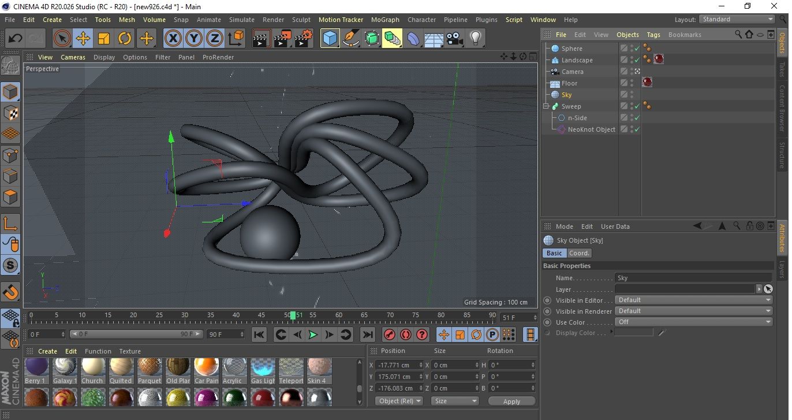
Task: Go to start of timeline
Action: point(259,334)
